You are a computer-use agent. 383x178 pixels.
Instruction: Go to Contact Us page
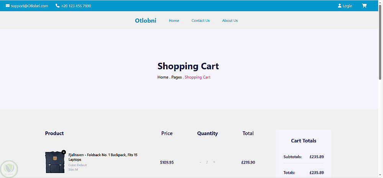click(201, 21)
